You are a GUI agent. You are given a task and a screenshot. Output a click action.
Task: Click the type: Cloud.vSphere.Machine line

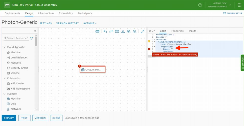[x=176, y=44]
